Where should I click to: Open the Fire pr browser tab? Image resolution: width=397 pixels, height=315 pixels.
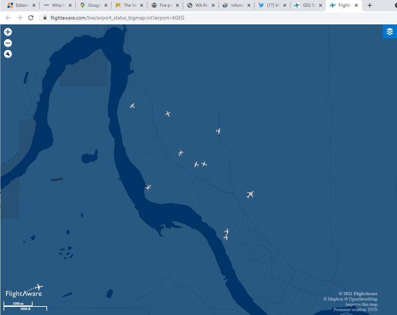163,5
